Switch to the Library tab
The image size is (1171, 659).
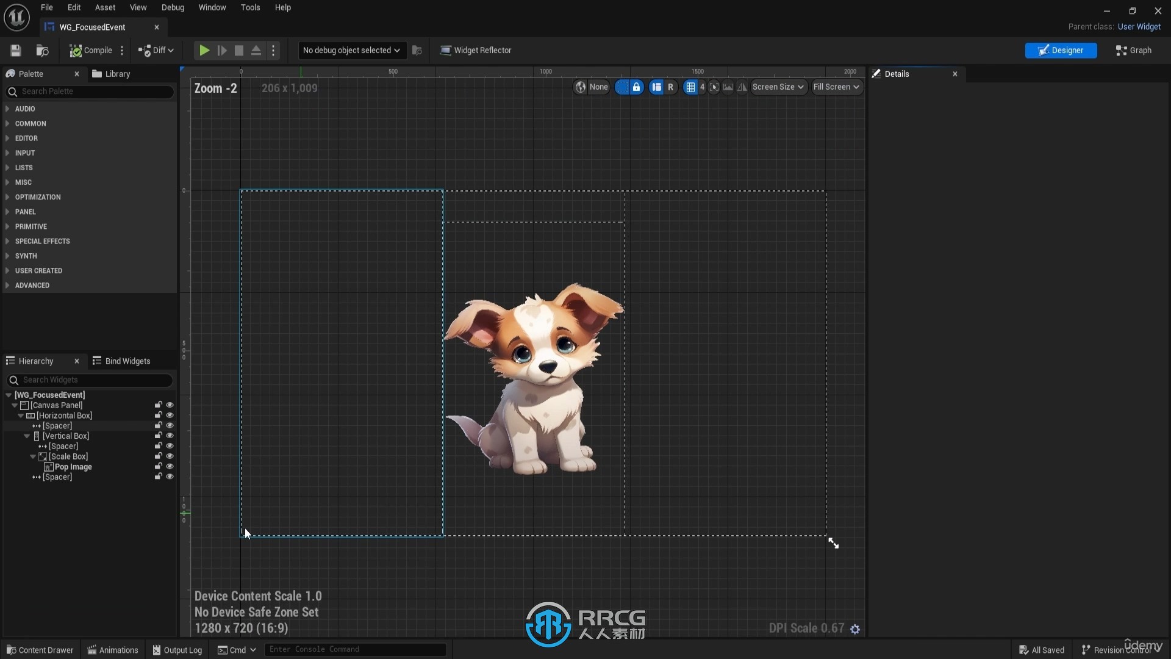(x=112, y=74)
